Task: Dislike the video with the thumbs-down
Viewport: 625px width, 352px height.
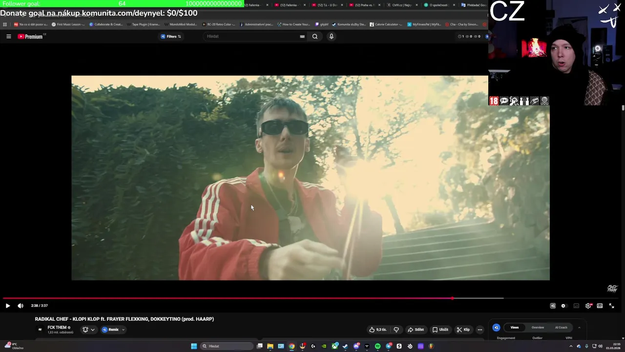Action: (396, 330)
